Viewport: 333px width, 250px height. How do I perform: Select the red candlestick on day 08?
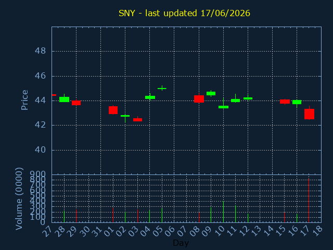pos(199,99)
